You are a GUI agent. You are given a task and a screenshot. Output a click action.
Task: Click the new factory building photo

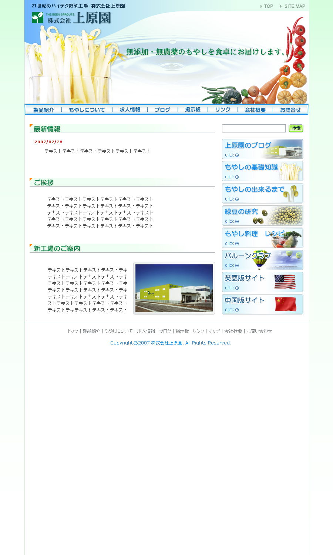(174, 288)
